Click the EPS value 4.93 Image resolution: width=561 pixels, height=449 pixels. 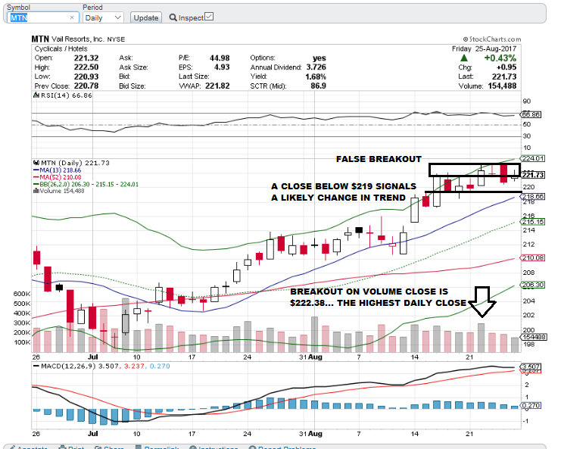coord(222,67)
